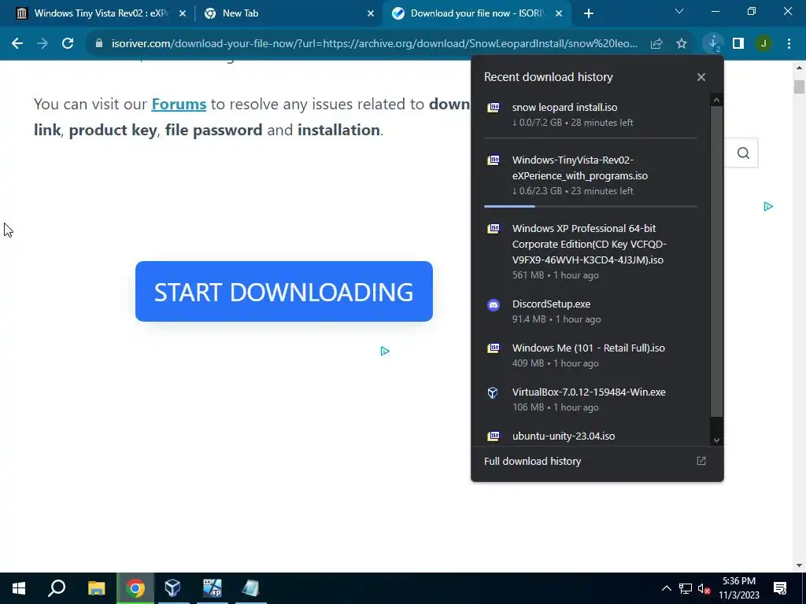Viewport: 806px width, 604px height.
Task: Click DiscordSetup.exe file name
Action: [x=551, y=304]
